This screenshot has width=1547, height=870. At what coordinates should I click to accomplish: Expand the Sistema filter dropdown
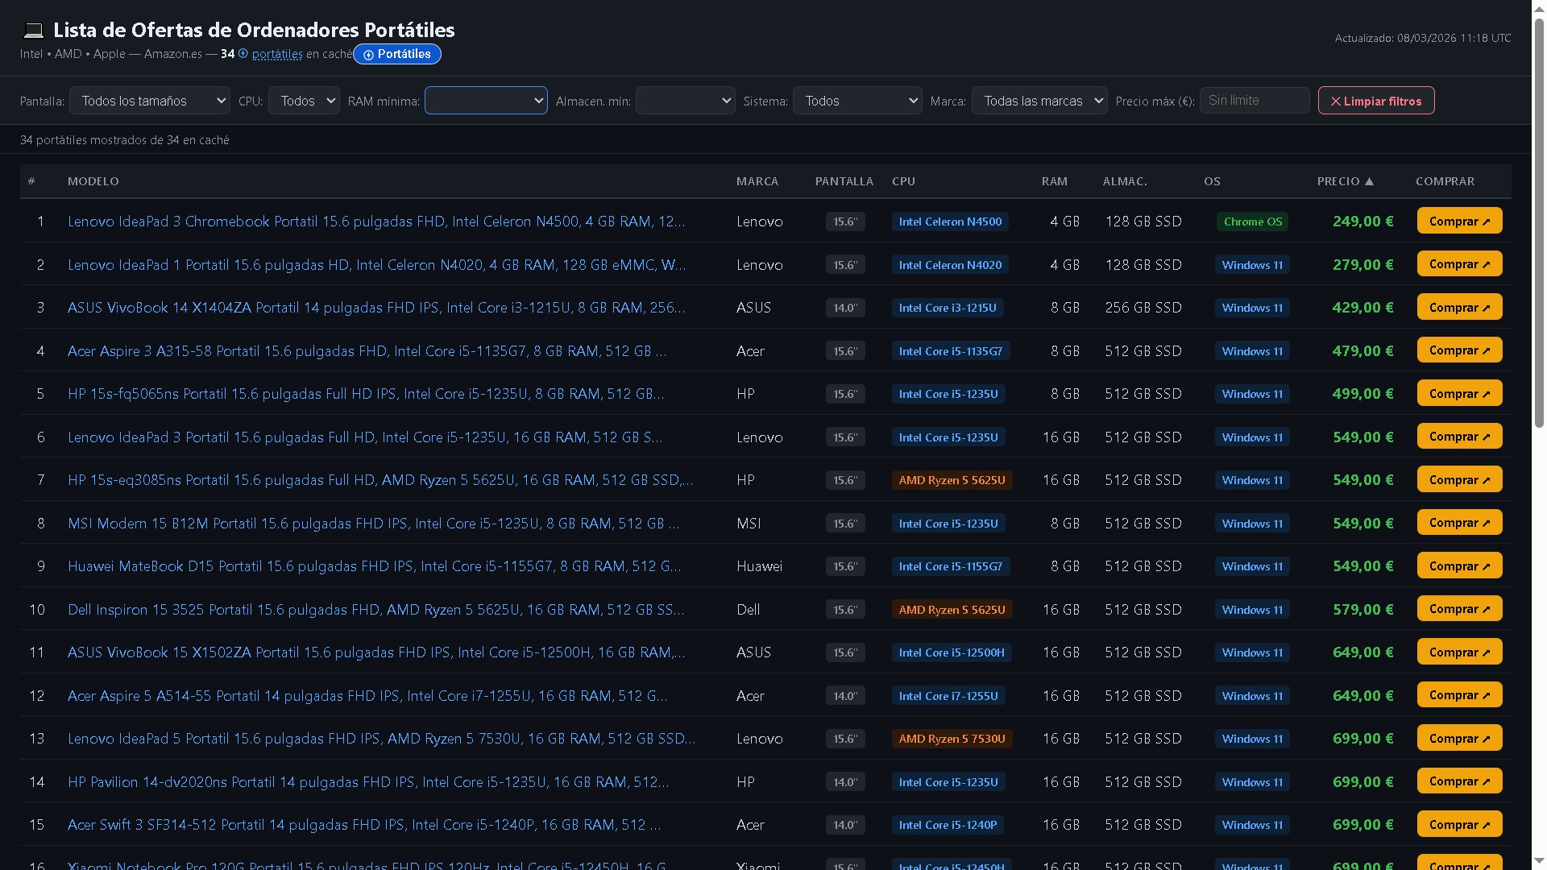pyautogui.click(x=857, y=101)
